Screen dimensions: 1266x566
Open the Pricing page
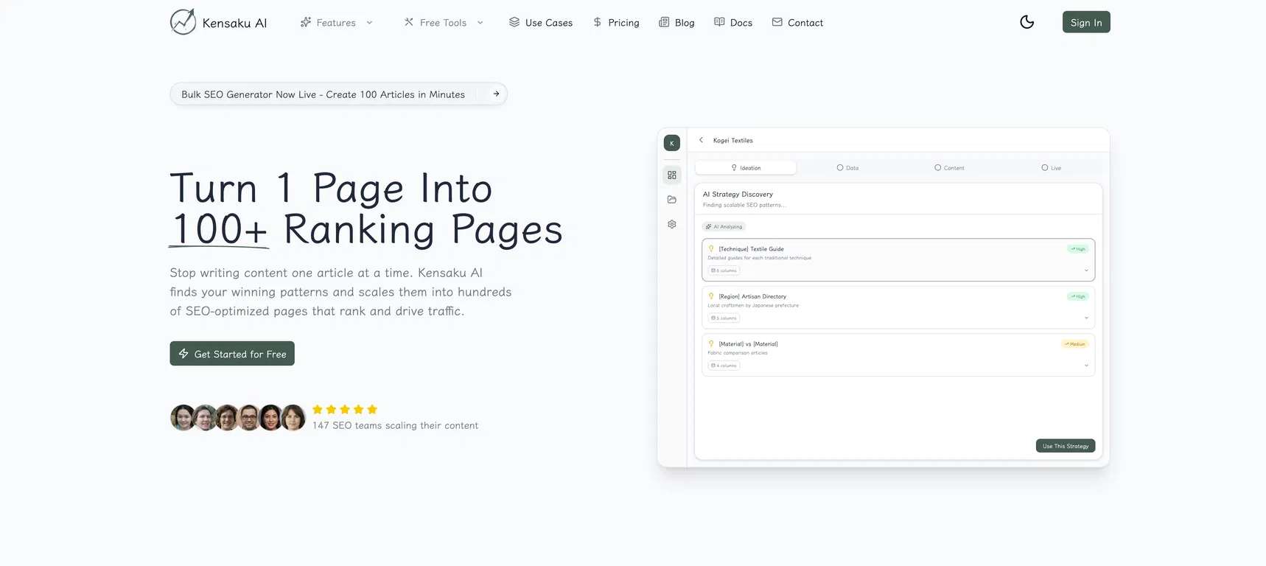click(x=616, y=23)
